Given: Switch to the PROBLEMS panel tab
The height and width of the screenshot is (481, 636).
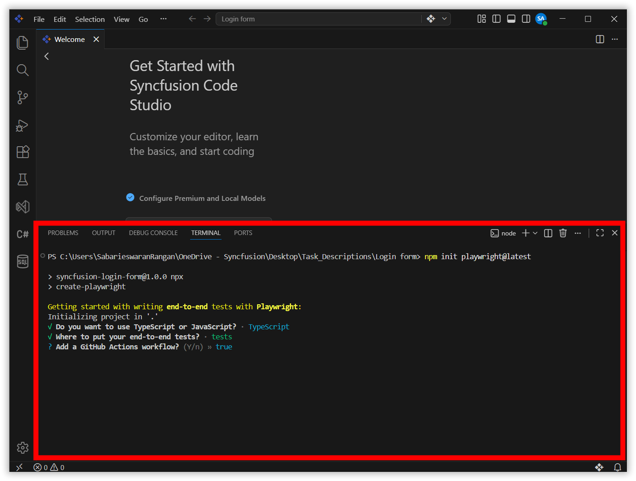Looking at the screenshot, I should 63,233.
